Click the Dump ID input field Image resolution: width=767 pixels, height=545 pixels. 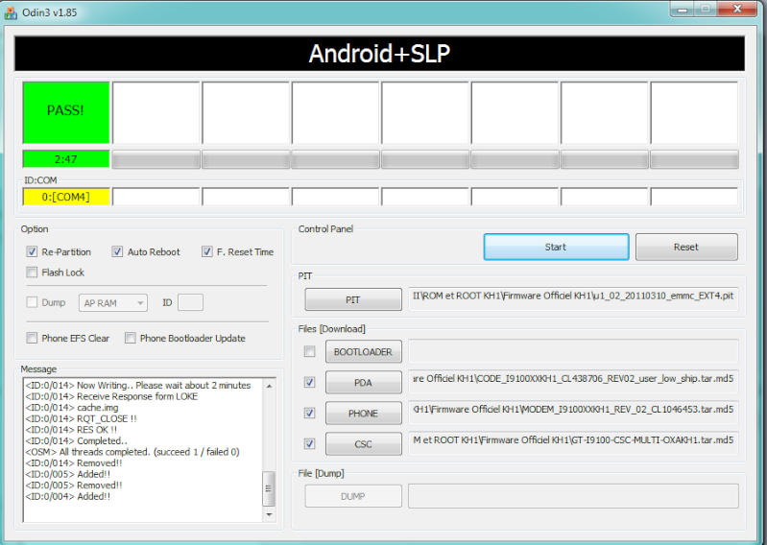(190, 302)
